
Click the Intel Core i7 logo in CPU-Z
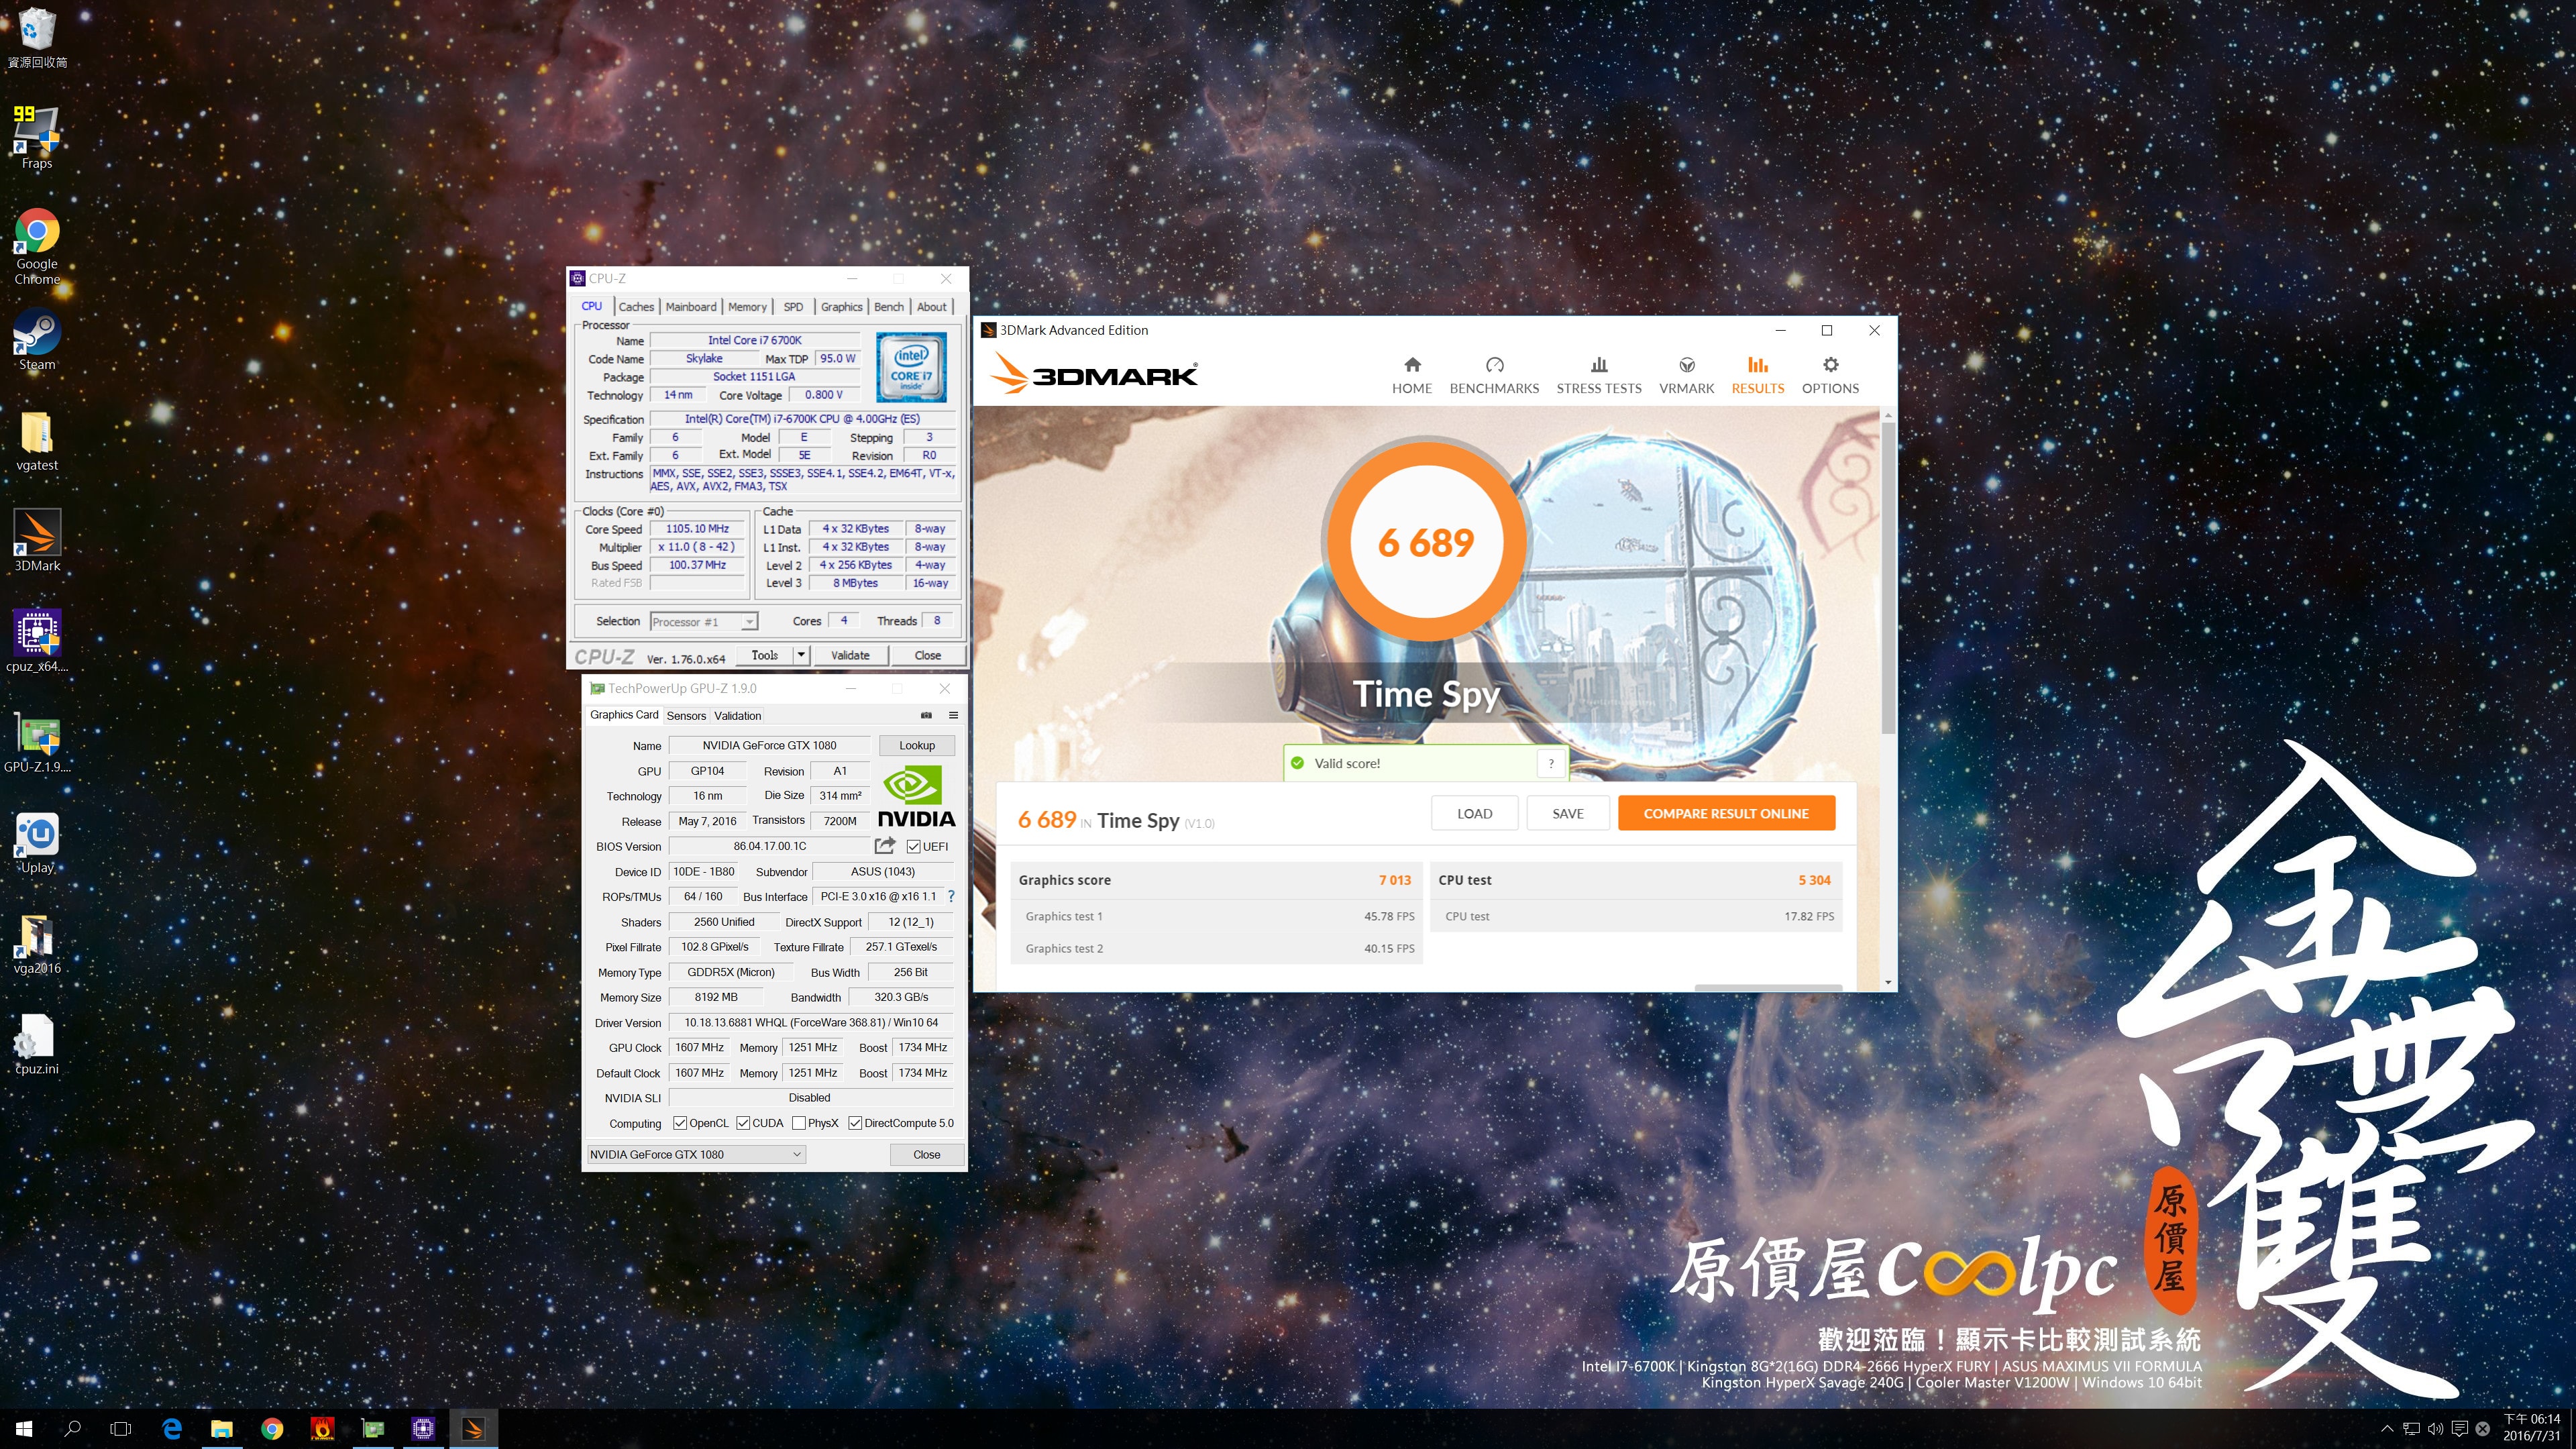911,367
